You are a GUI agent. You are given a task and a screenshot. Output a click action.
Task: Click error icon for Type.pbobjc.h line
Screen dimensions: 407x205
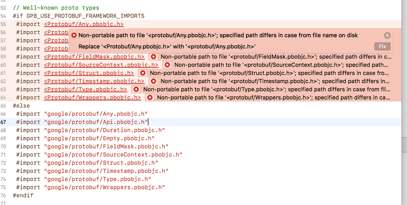point(136,89)
